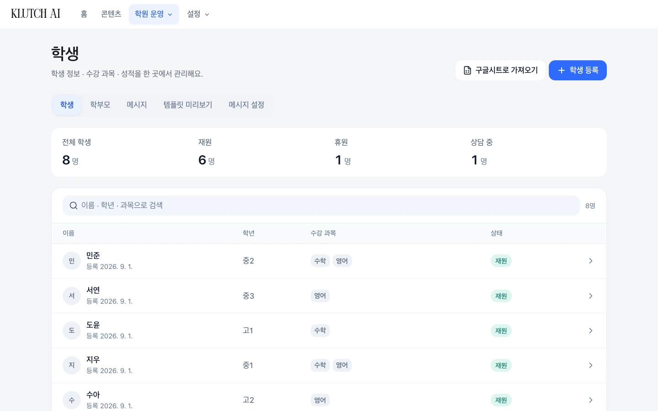
Task: Click 도윤's 수학 subject tag
Action: point(320,331)
